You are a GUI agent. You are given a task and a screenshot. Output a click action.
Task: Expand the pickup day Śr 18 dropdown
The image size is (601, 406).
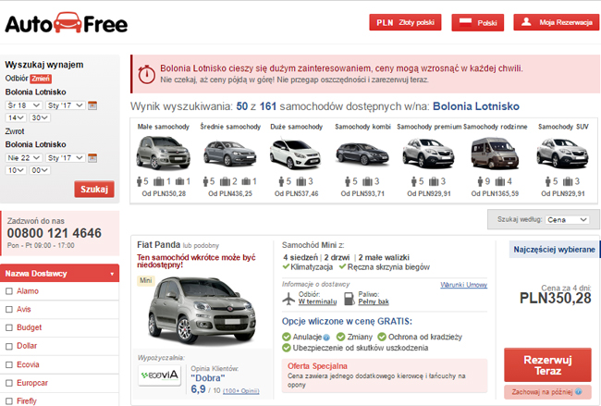24,105
